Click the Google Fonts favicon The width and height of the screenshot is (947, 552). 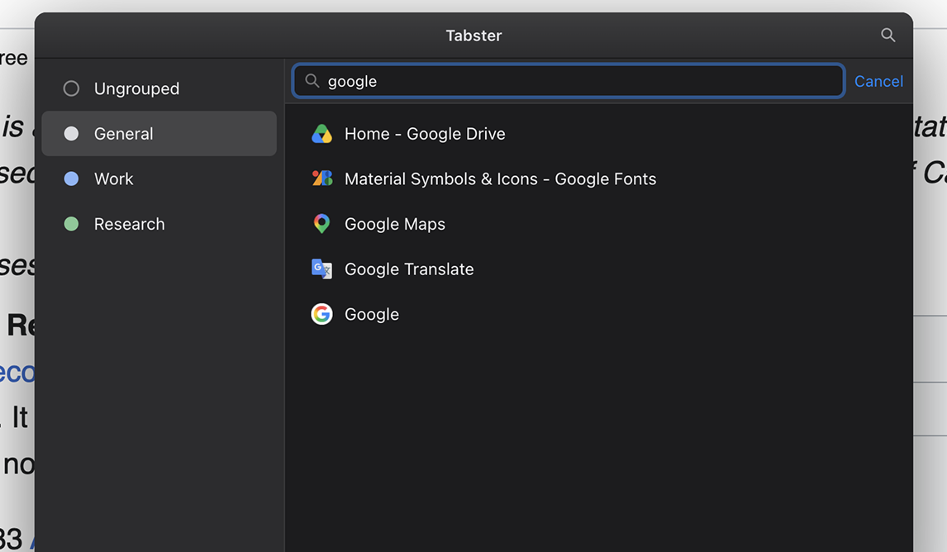tap(322, 178)
